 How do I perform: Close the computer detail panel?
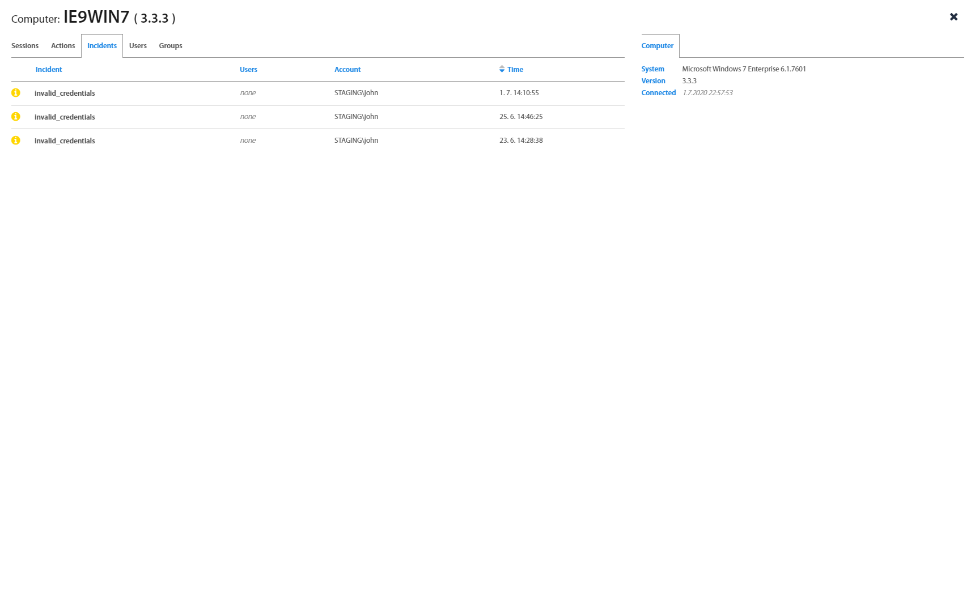[x=953, y=17]
